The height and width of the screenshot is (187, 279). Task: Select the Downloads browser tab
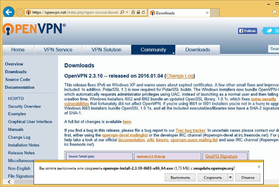coord(179,13)
